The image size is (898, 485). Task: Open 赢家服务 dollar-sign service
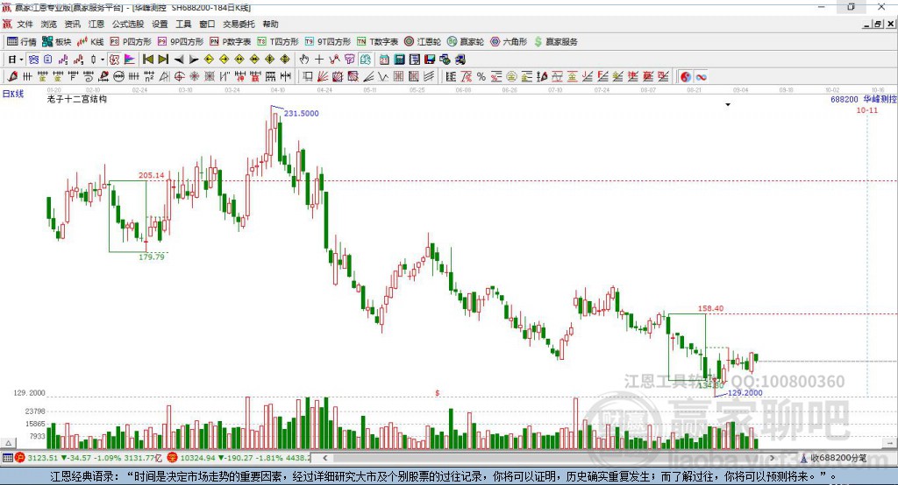pyautogui.click(x=555, y=42)
